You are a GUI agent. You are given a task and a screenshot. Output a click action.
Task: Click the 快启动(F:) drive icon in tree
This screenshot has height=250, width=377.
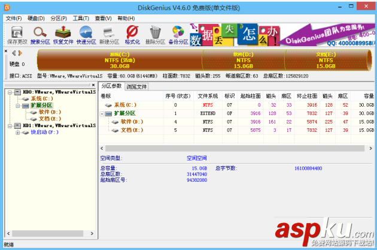26,132
